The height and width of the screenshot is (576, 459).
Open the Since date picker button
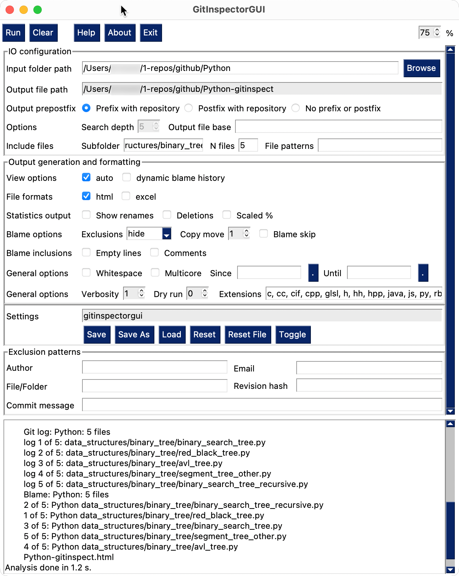313,273
